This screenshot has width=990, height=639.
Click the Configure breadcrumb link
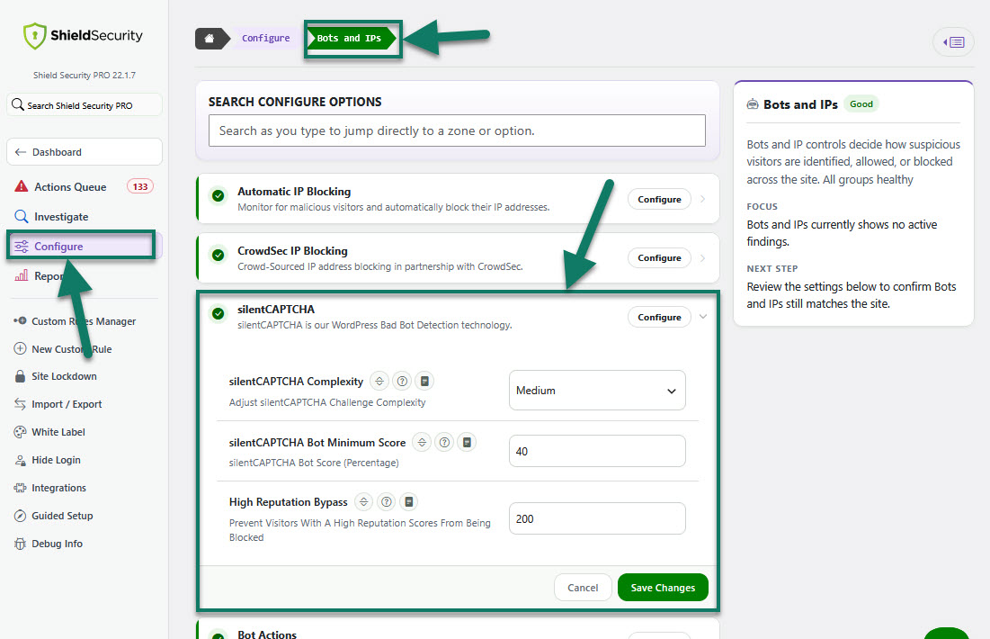(x=266, y=39)
